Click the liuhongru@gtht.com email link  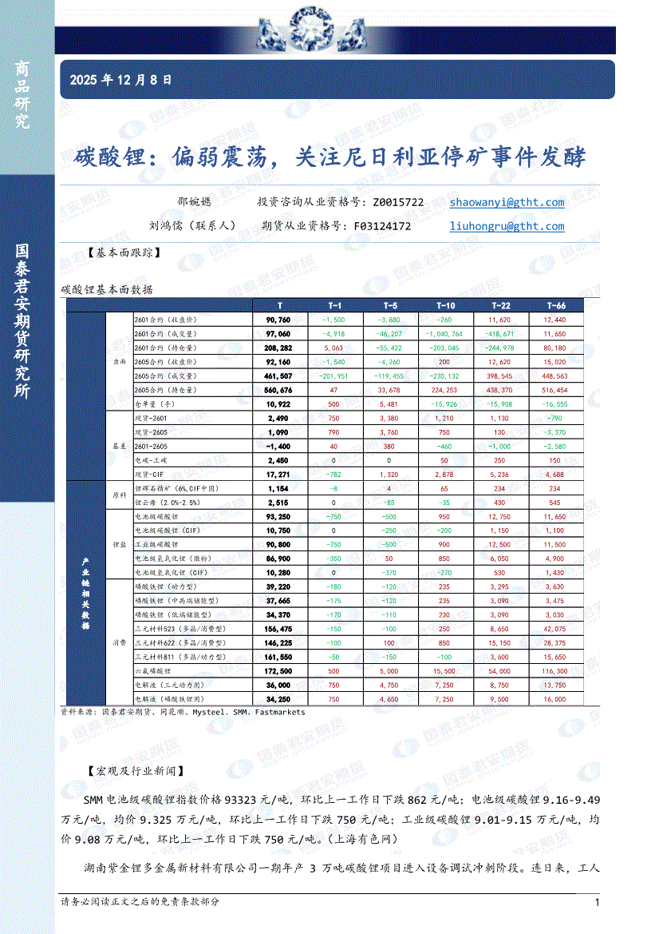coord(506,226)
